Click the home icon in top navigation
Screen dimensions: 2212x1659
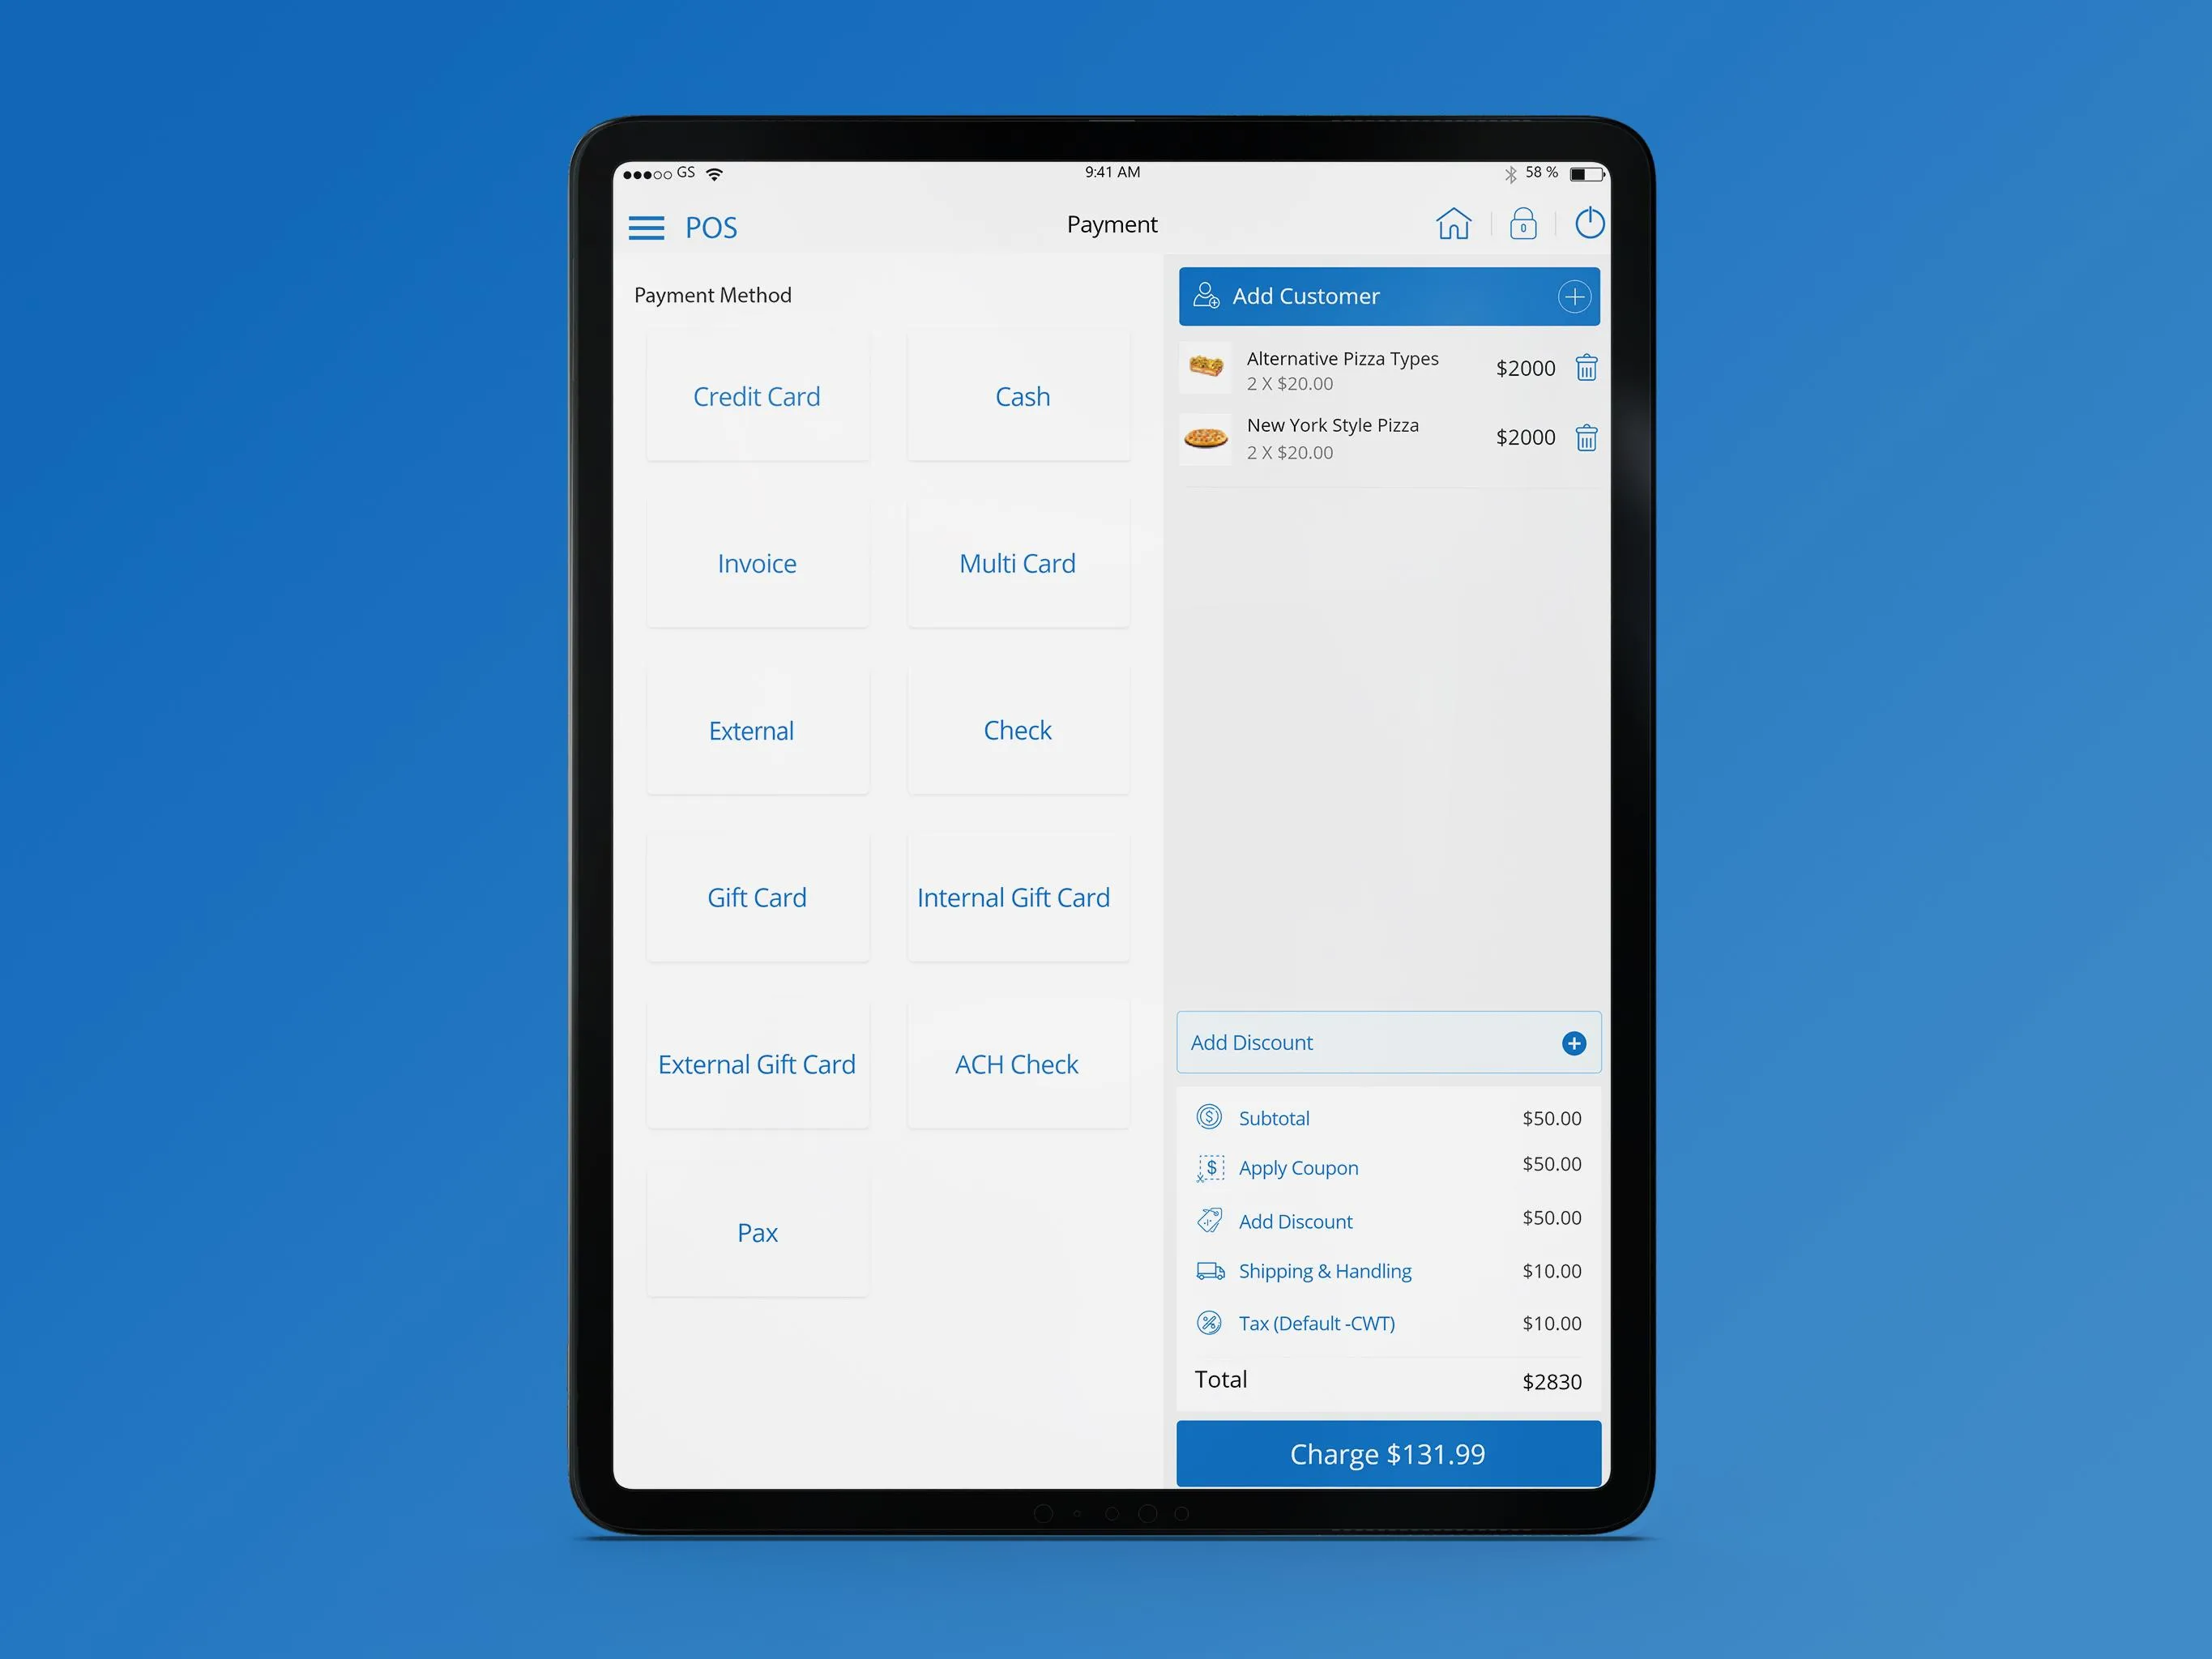pos(1454,227)
